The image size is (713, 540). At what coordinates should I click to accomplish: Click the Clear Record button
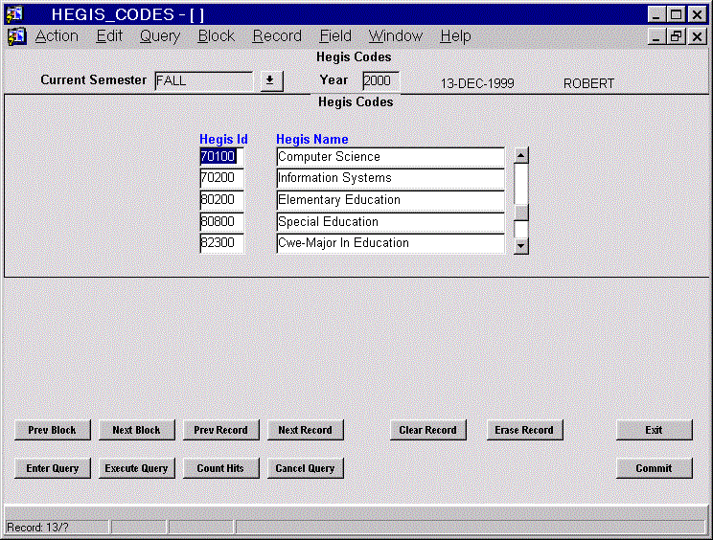tap(427, 430)
